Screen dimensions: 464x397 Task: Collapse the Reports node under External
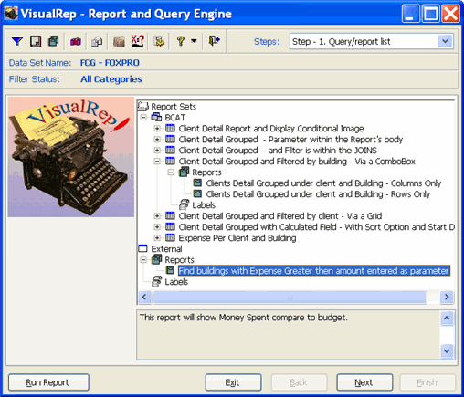coord(143,260)
